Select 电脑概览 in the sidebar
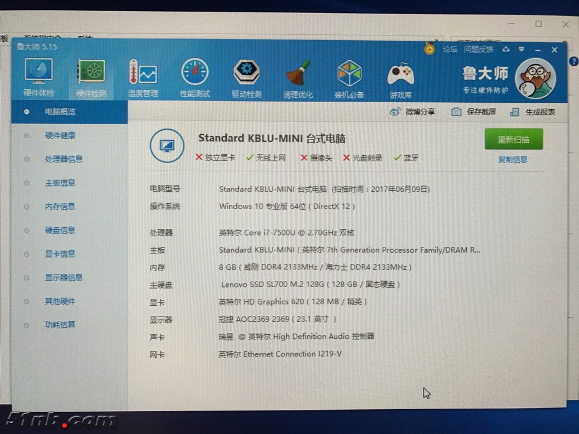The image size is (579, 434). (60, 112)
